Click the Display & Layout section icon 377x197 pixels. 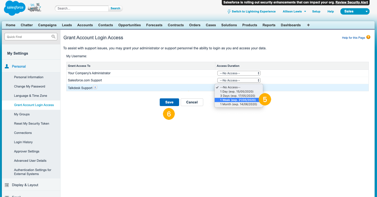click(x=7, y=185)
